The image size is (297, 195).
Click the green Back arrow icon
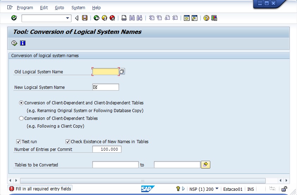tap(96, 18)
